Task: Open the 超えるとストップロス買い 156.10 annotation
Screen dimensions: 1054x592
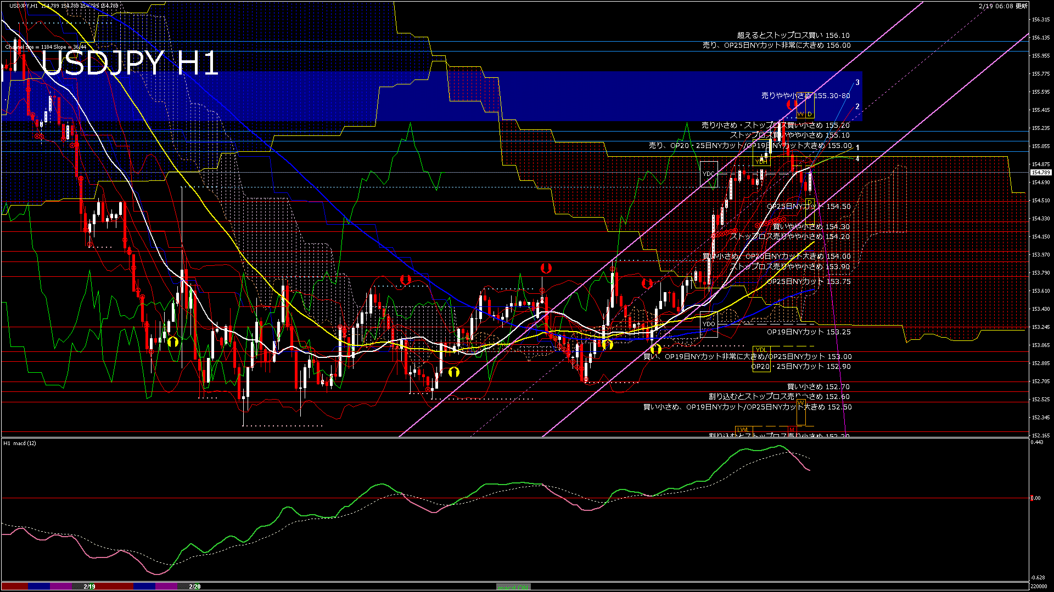Action: pyautogui.click(x=793, y=35)
